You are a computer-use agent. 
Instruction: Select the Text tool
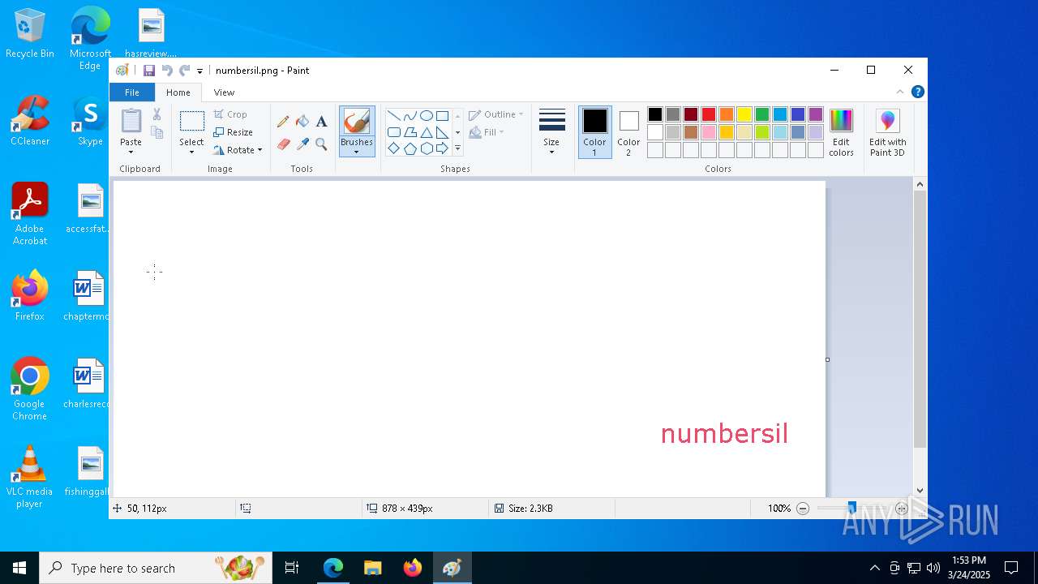coord(321,122)
